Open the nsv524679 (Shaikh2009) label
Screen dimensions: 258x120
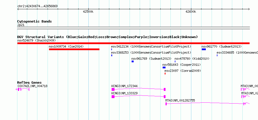tap(37, 40)
